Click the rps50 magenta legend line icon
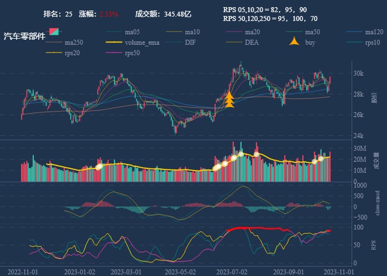Screen dimensions: 387x276 tap(113, 53)
